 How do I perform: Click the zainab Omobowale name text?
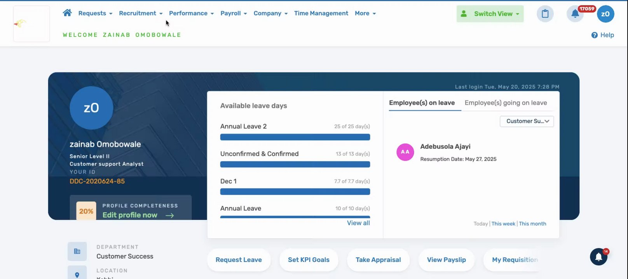point(105,144)
